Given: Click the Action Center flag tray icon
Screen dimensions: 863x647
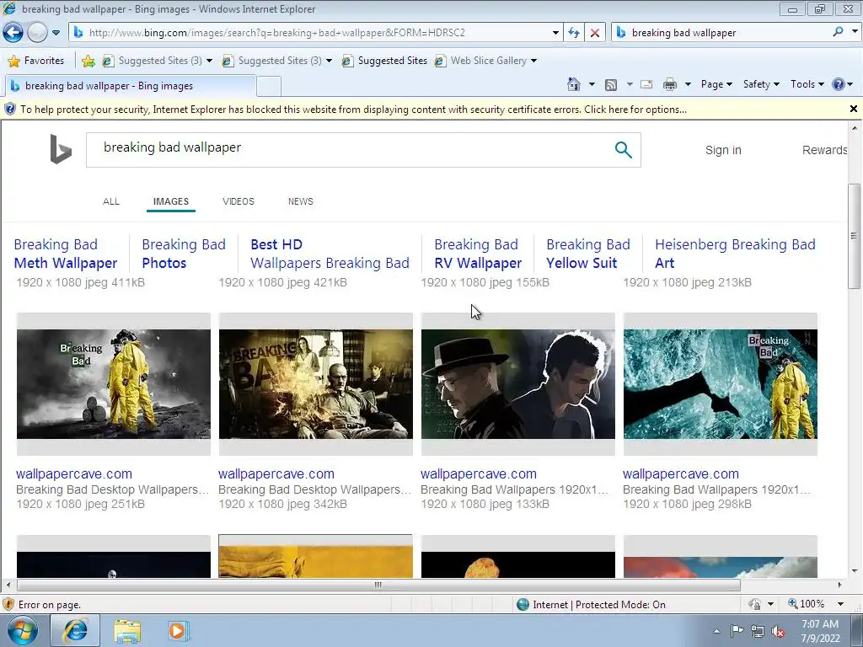Looking at the screenshot, I should pyautogui.click(x=737, y=630).
